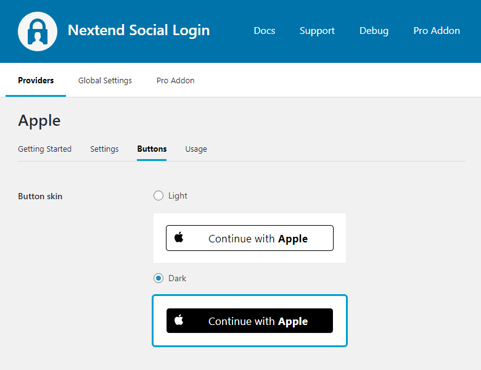The image size is (481, 370).
Task: Click the black Continue with Apple preview
Action: point(250,321)
